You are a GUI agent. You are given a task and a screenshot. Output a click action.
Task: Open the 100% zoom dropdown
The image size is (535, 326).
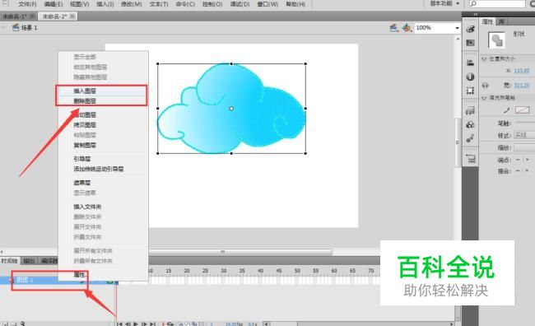(x=457, y=28)
